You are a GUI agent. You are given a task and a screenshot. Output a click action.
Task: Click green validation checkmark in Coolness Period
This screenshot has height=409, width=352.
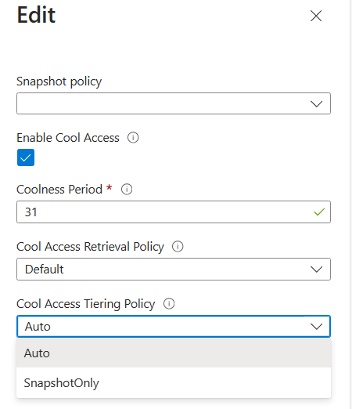coord(319,212)
